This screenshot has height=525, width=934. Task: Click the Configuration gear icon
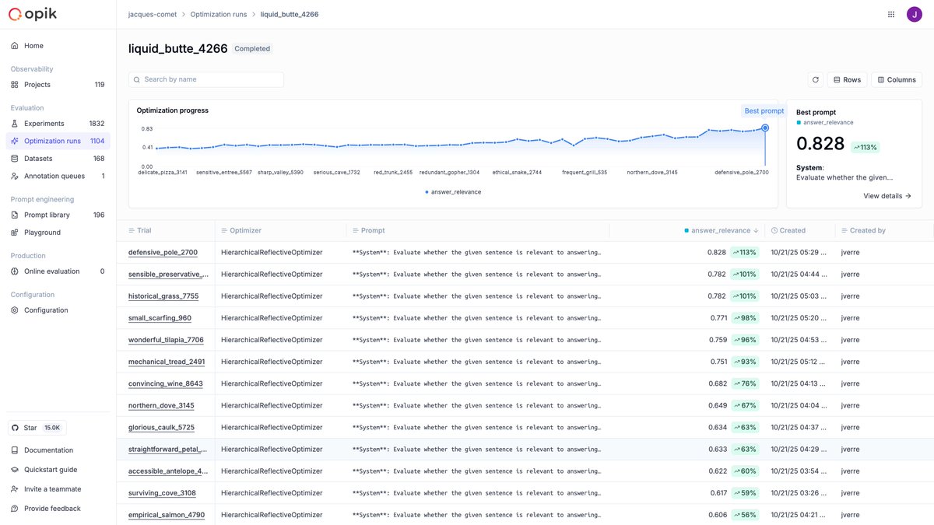coord(15,310)
